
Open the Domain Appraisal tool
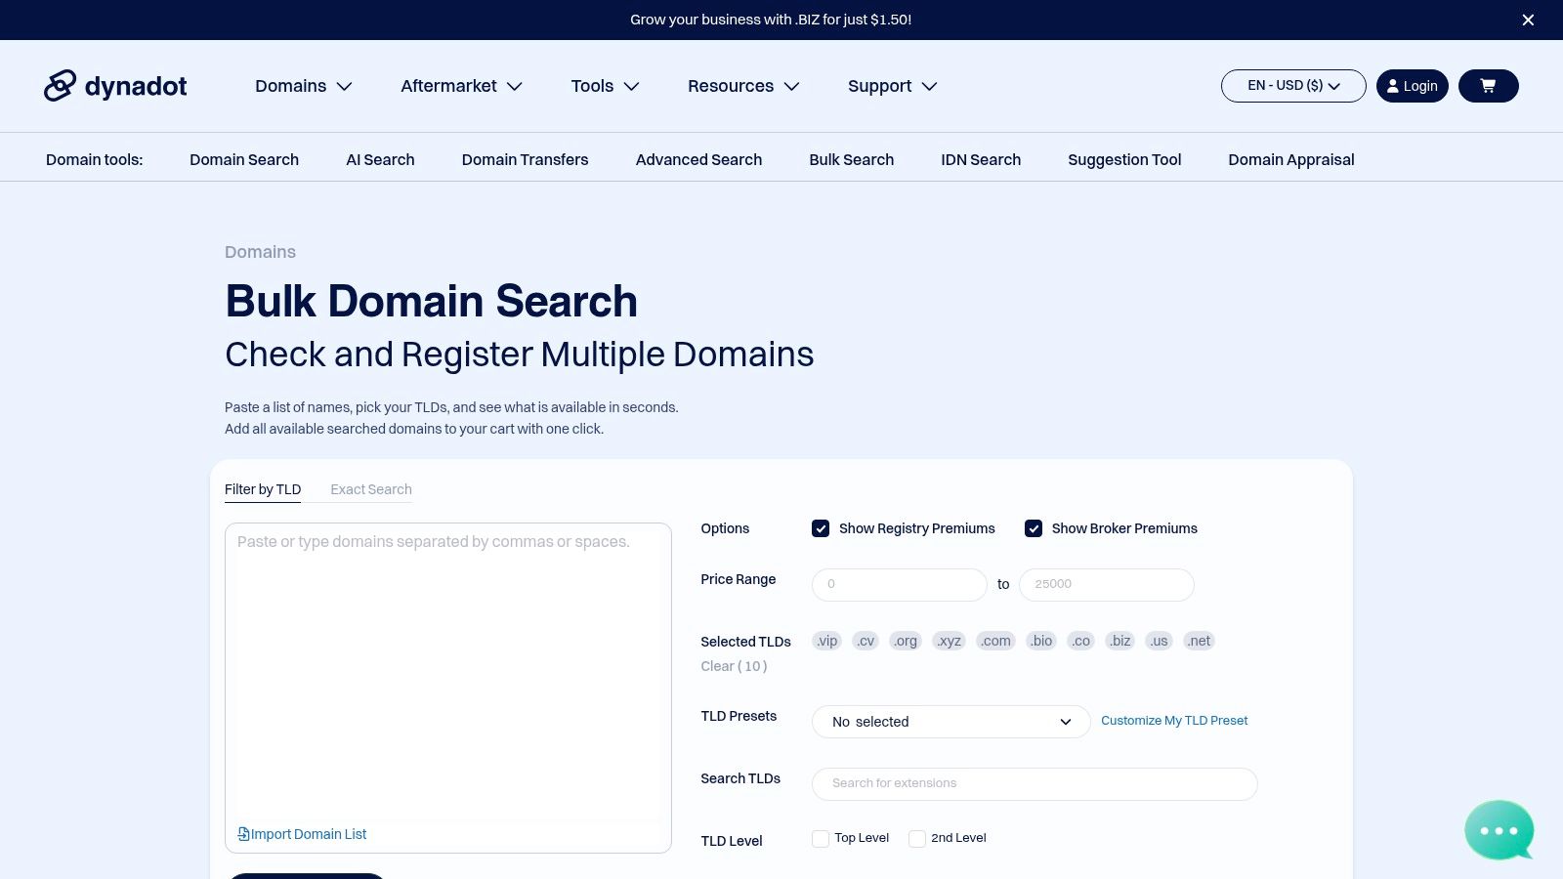(x=1291, y=159)
